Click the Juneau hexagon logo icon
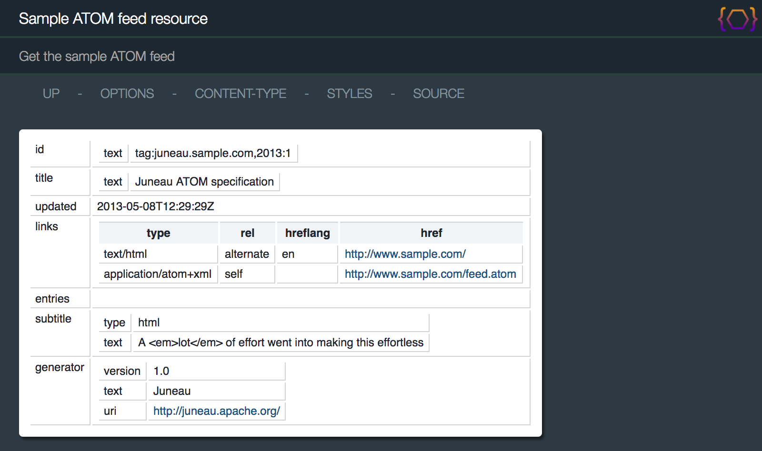The width and height of the screenshot is (762, 451). pos(737,19)
